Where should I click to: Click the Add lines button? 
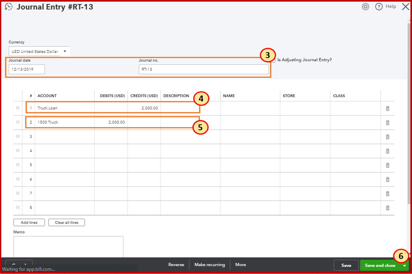(29, 222)
